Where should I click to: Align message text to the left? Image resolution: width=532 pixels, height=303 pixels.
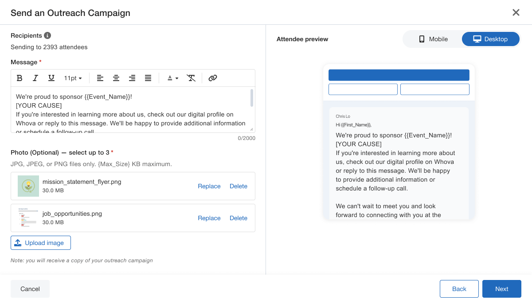(100, 78)
